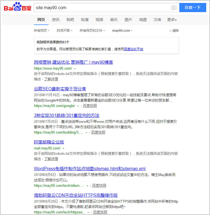Click the Baidu logo

click(17, 7)
